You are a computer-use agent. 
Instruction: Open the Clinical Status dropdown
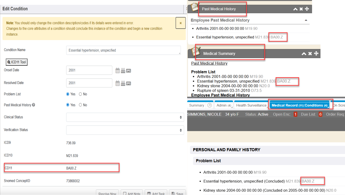(125, 117)
